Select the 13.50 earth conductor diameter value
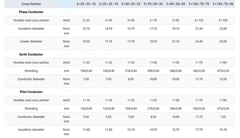 click(x=223, y=79)
